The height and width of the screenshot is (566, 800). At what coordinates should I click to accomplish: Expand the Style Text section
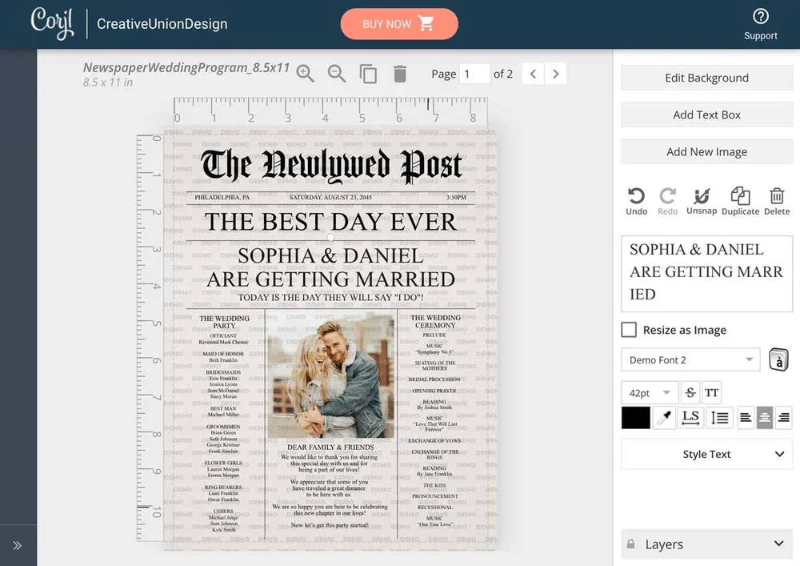pos(706,454)
